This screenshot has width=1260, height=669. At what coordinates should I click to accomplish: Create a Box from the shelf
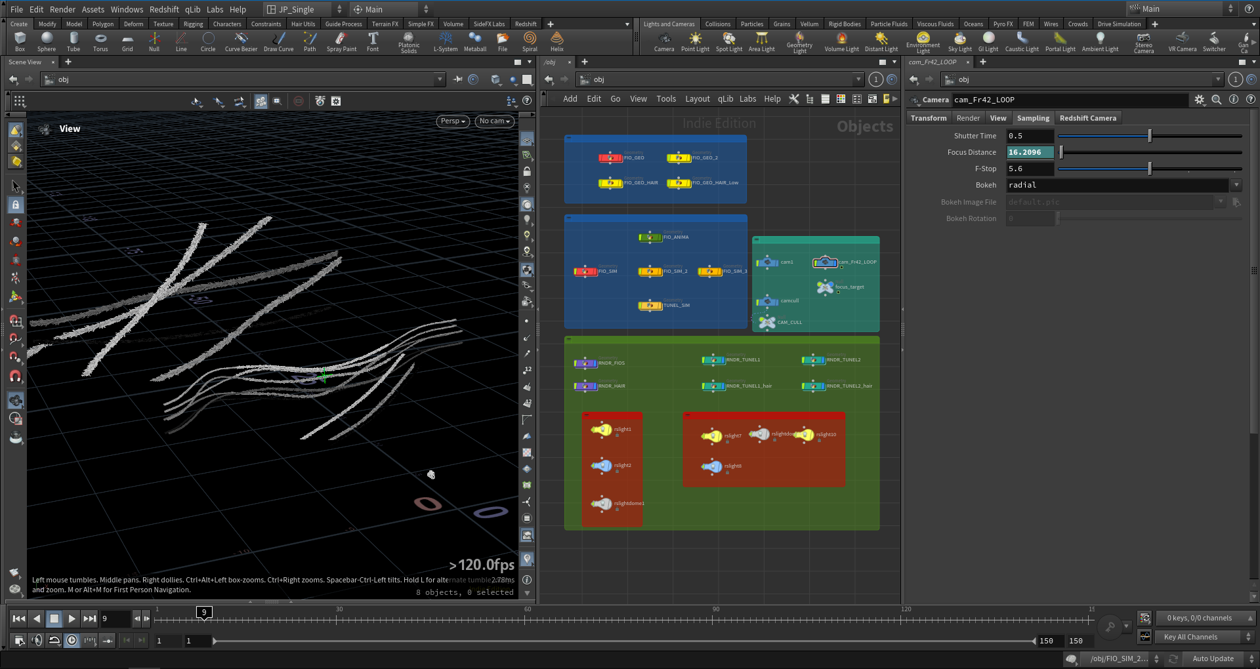point(20,42)
